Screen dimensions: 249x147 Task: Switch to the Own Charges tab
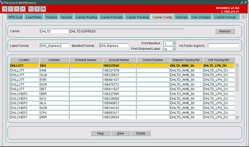(x=201, y=17)
